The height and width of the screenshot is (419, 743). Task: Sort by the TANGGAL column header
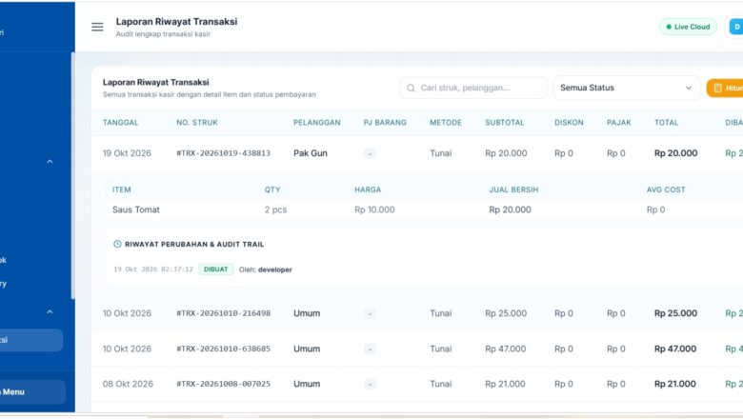[x=120, y=123]
